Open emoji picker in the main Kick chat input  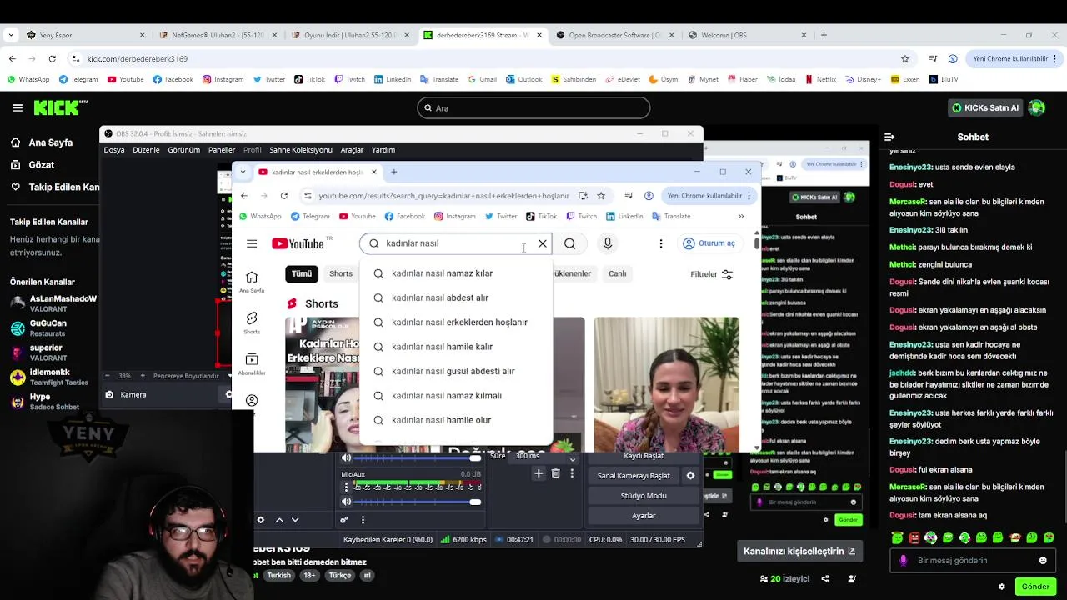[x=1043, y=561]
